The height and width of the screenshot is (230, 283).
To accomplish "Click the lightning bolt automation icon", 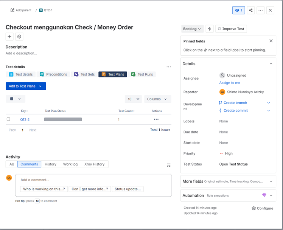I will (210, 29).
